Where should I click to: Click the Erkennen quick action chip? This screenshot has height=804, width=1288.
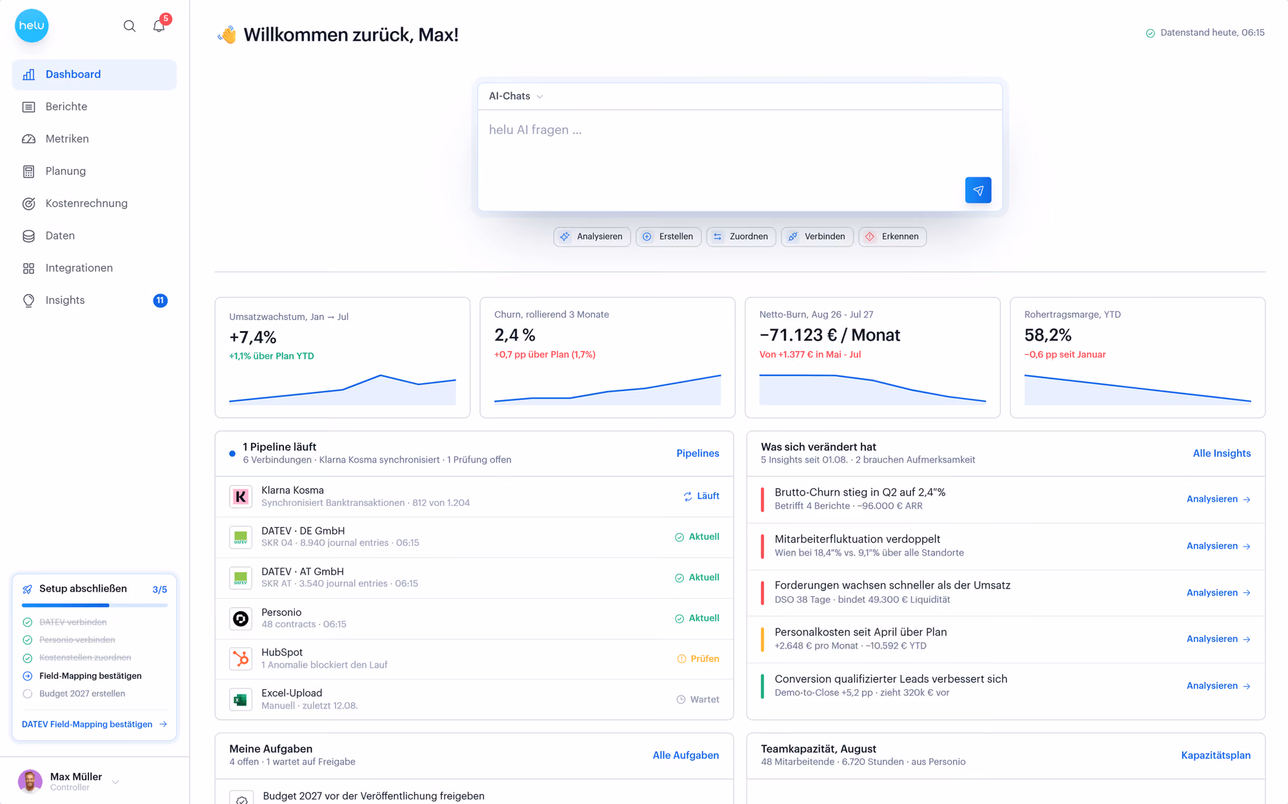click(892, 236)
